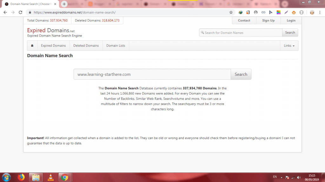Select the Domain Name Search browser tab

(x=30, y=4)
